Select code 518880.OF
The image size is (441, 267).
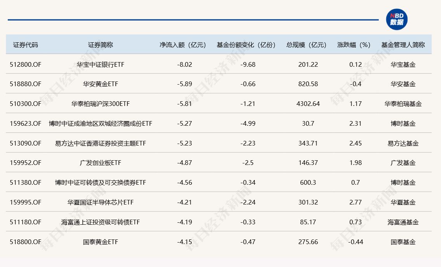26,84
